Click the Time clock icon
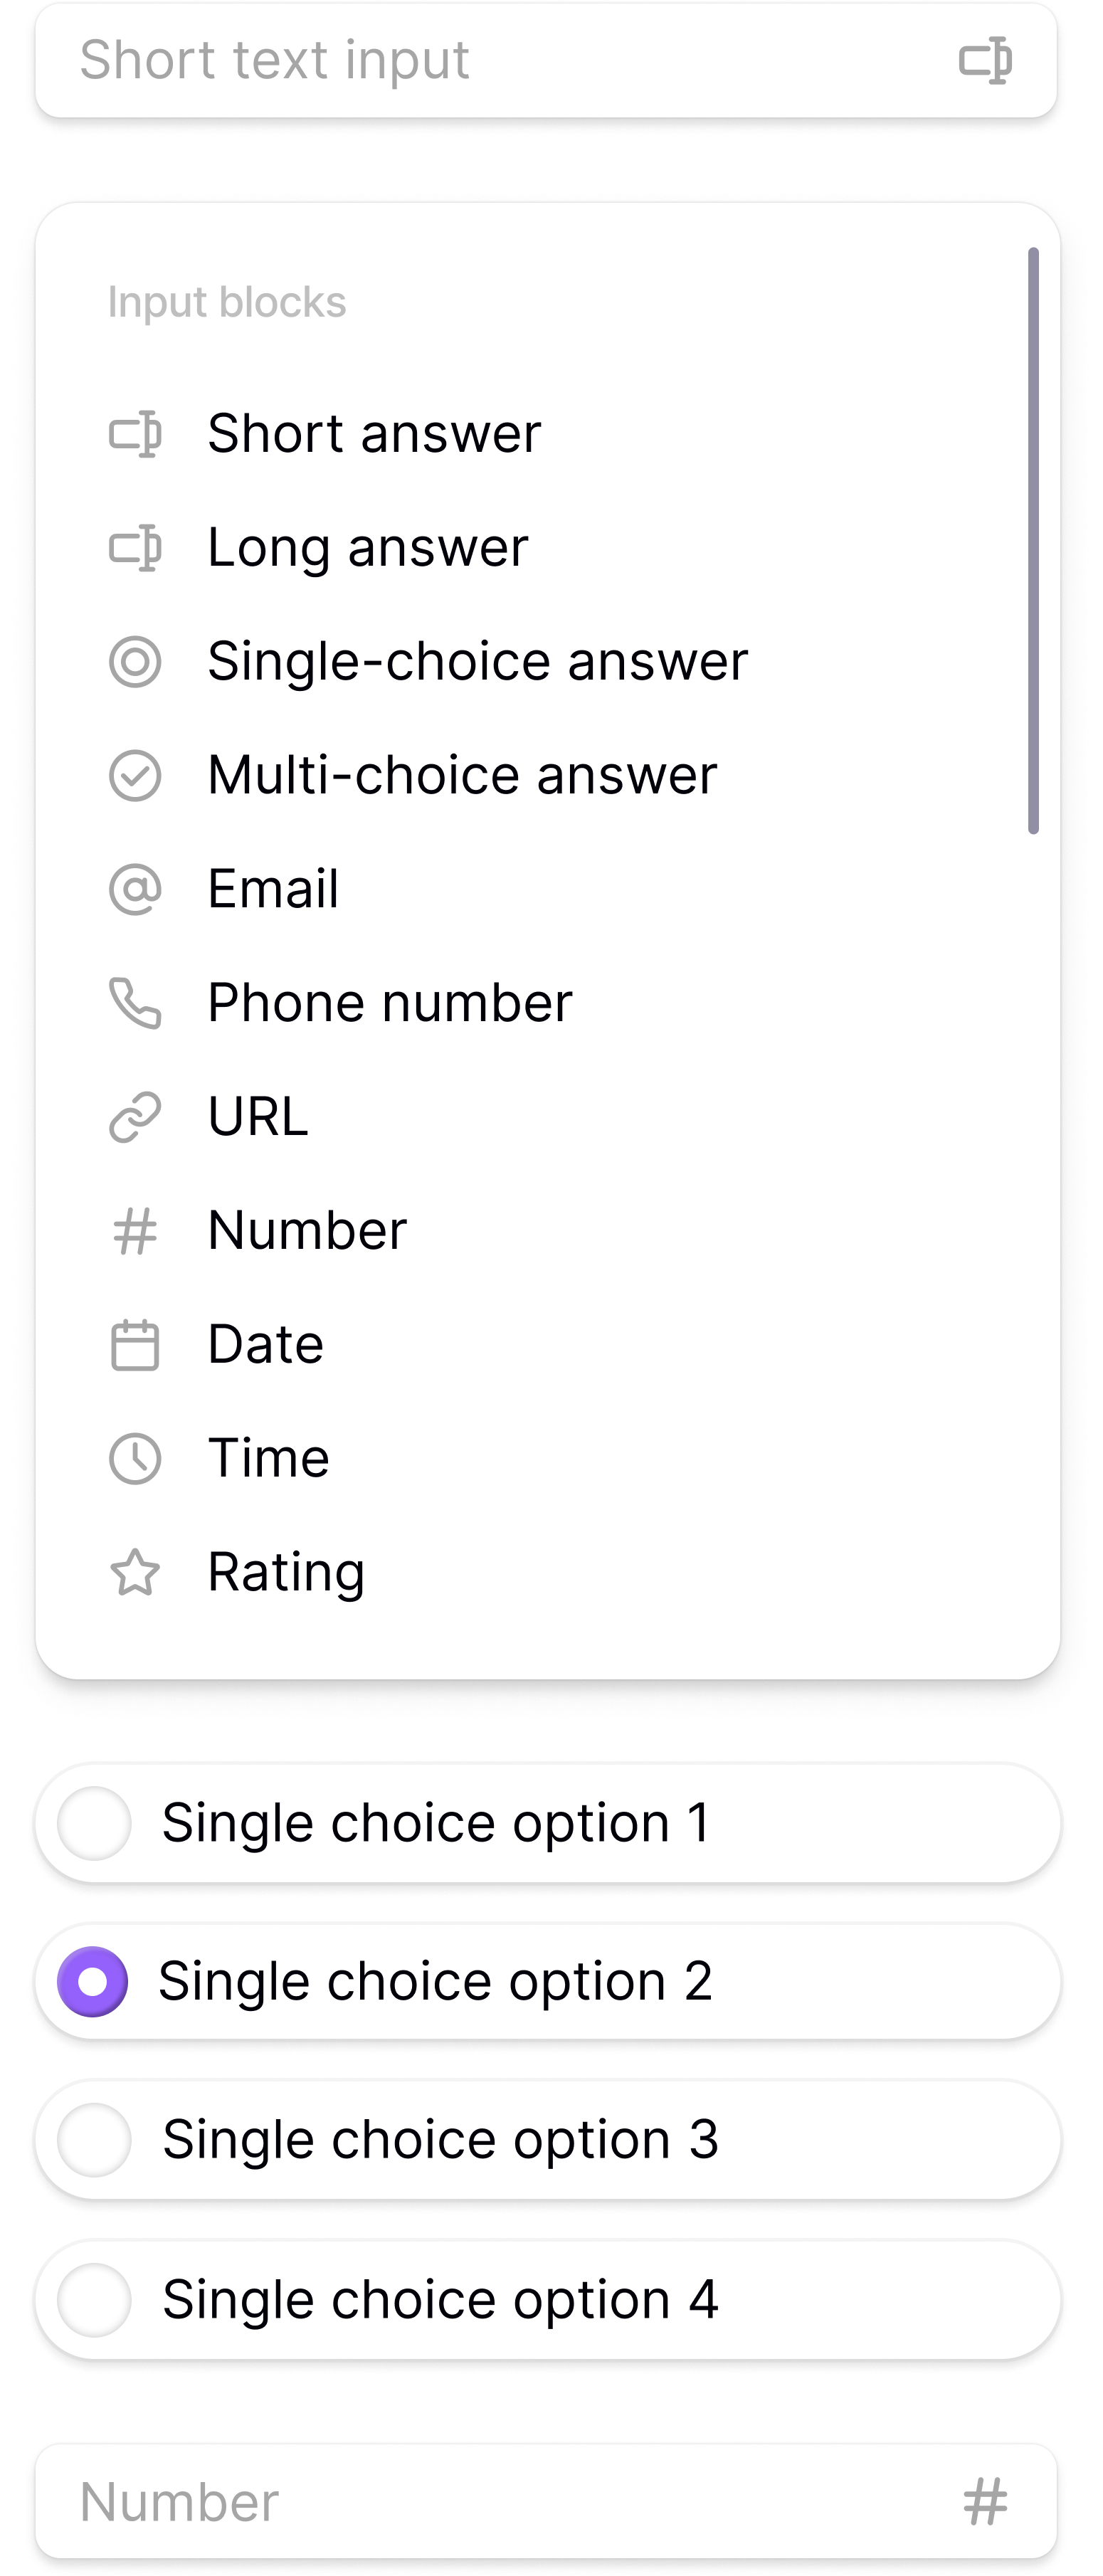Image resolution: width=1103 pixels, height=2576 pixels. (x=135, y=1458)
